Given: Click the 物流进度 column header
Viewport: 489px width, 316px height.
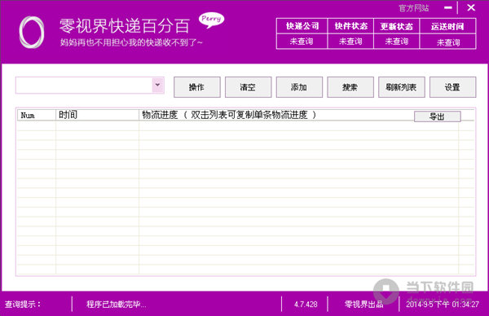Looking at the screenshot, I should click(276, 115).
